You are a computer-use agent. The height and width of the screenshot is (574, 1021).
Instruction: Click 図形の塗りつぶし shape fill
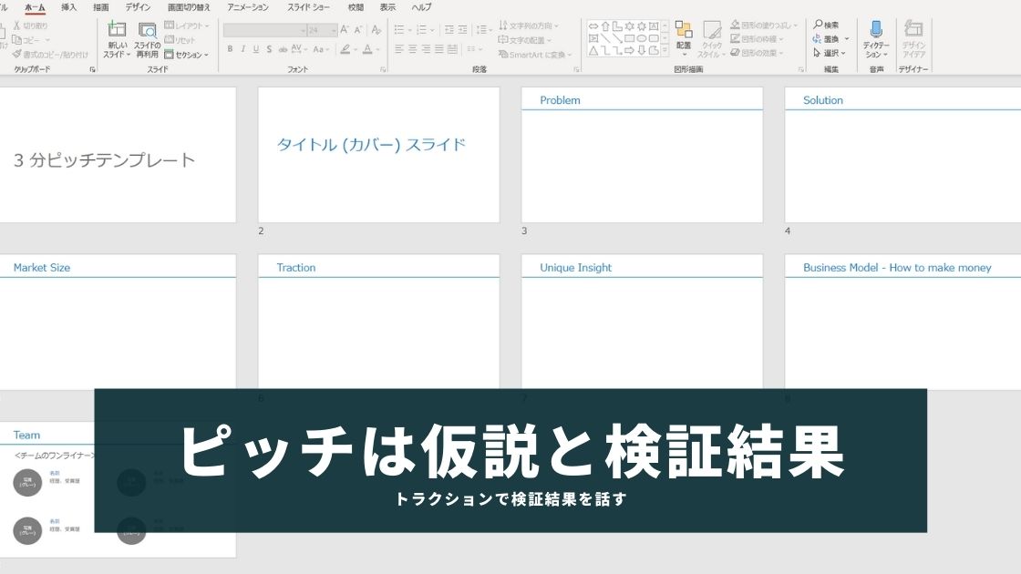763,25
